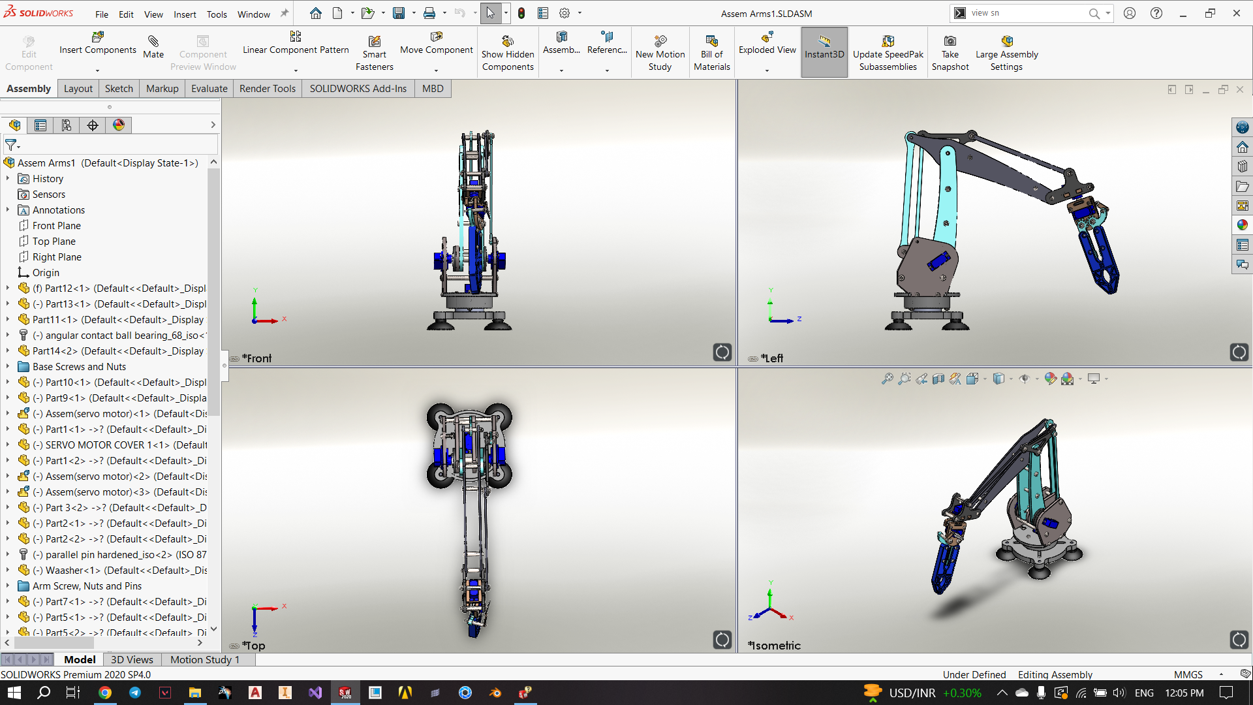Open the ConfigurationManager tab icon
Viewport: 1253px width, 705px height.
(66, 125)
